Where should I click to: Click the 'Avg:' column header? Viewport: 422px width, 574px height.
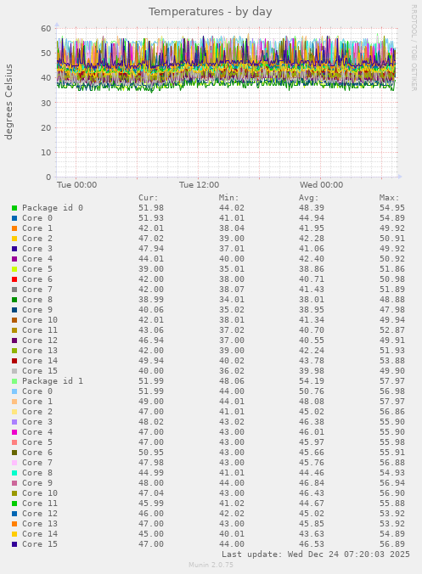click(308, 198)
